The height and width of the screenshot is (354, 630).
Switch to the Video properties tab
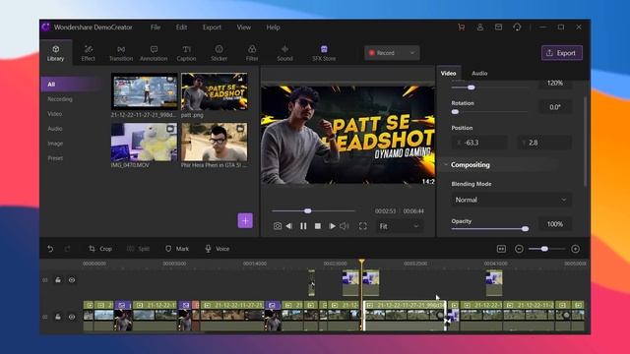448,73
